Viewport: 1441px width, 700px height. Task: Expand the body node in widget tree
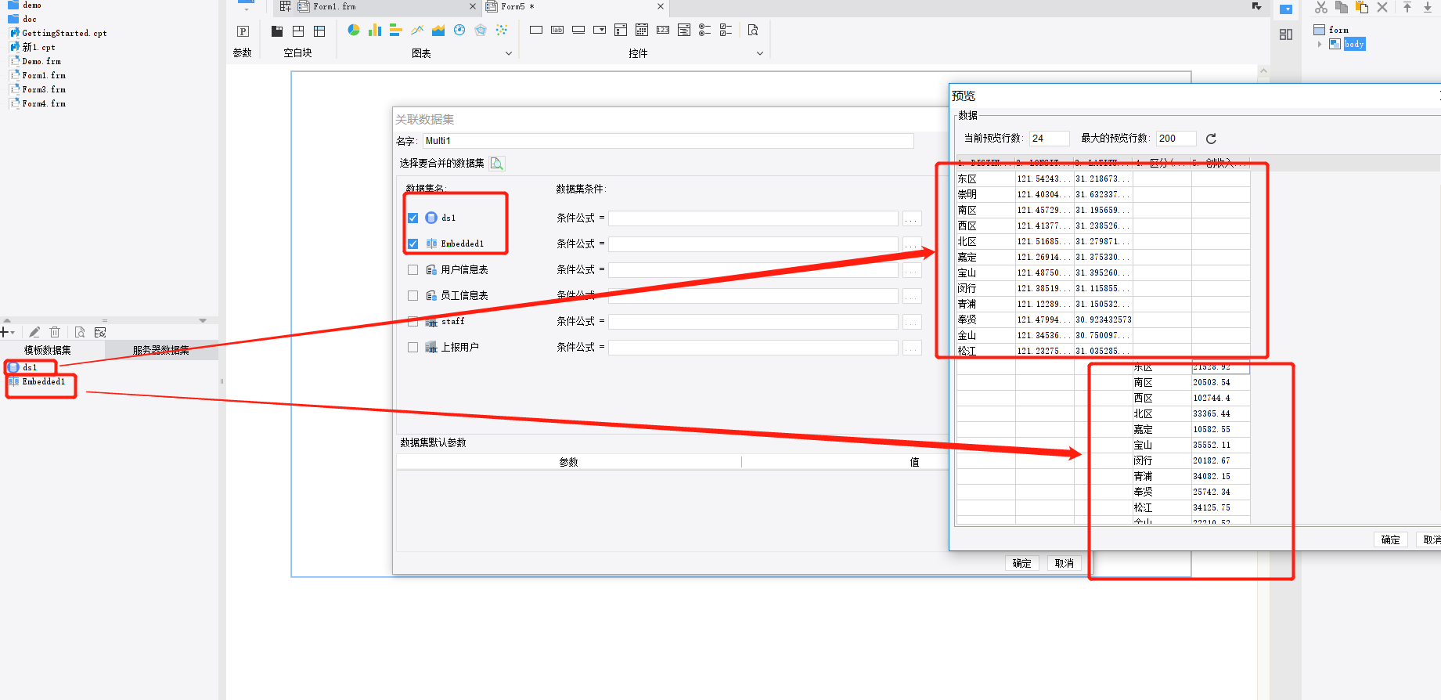(x=1320, y=44)
